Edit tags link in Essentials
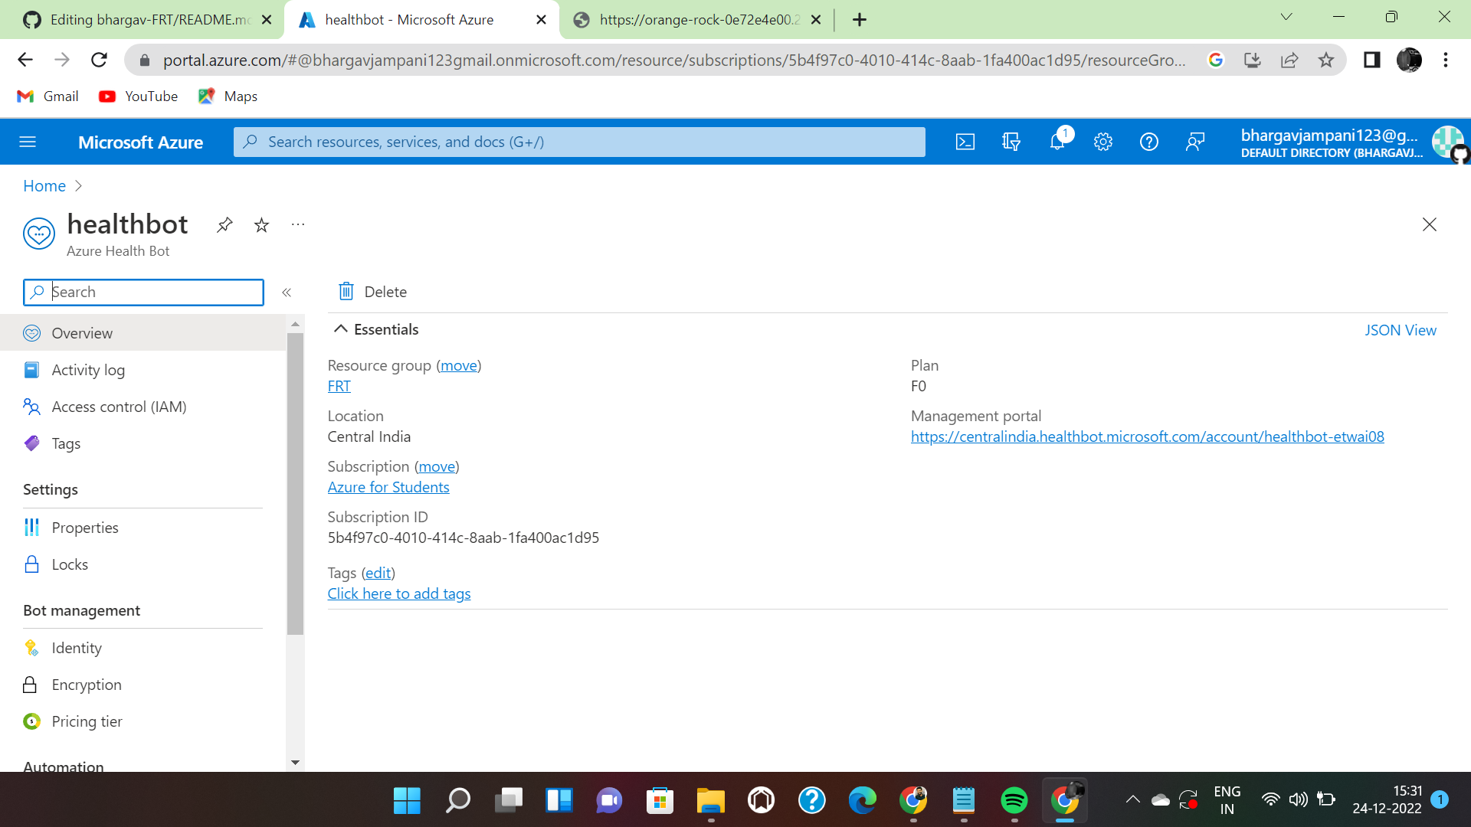 coord(378,573)
